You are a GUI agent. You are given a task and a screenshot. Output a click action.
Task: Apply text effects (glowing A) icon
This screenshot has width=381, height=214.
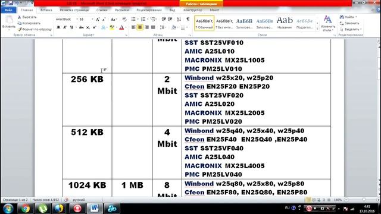(x=103, y=27)
